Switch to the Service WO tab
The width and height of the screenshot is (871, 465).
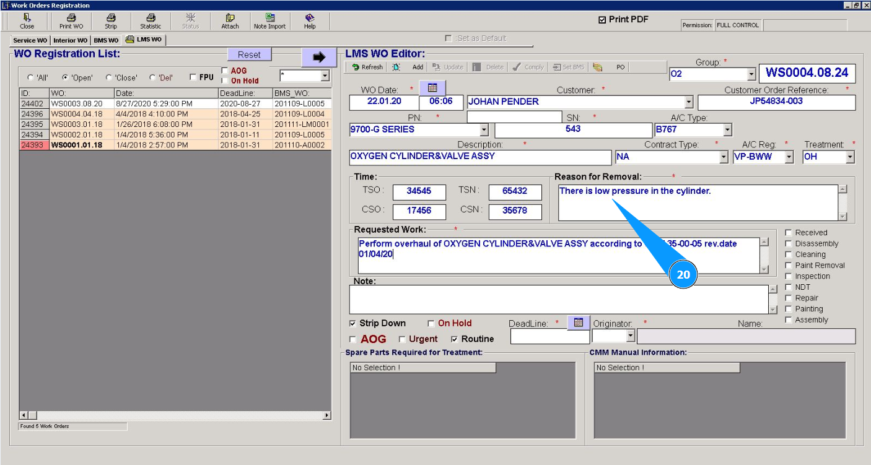[30, 40]
